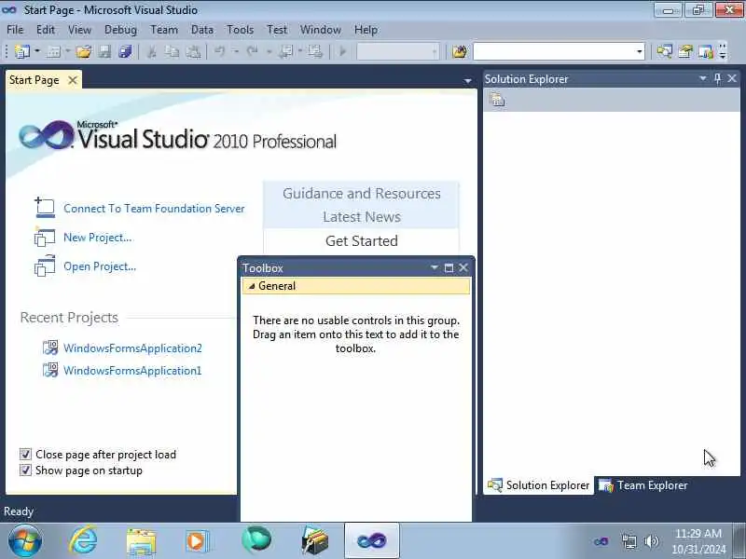The width and height of the screenshot is (746, 559).
Task: Click the Paste toolbar icon
Action: click(x=193, y=51)
